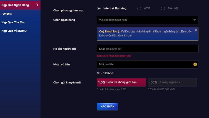Focus the Nhập số tiền amount field
The image size is (209, 118).
[x=147, y=64]
